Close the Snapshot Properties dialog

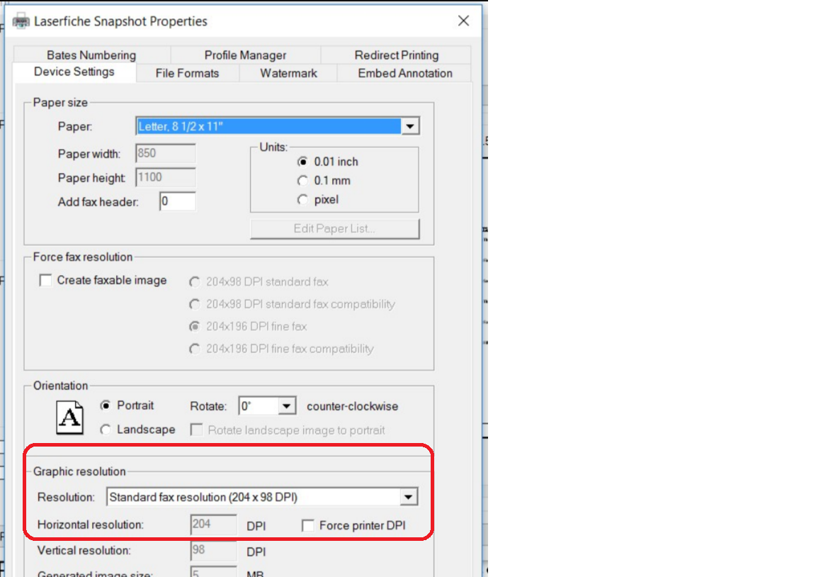point(463,21)
